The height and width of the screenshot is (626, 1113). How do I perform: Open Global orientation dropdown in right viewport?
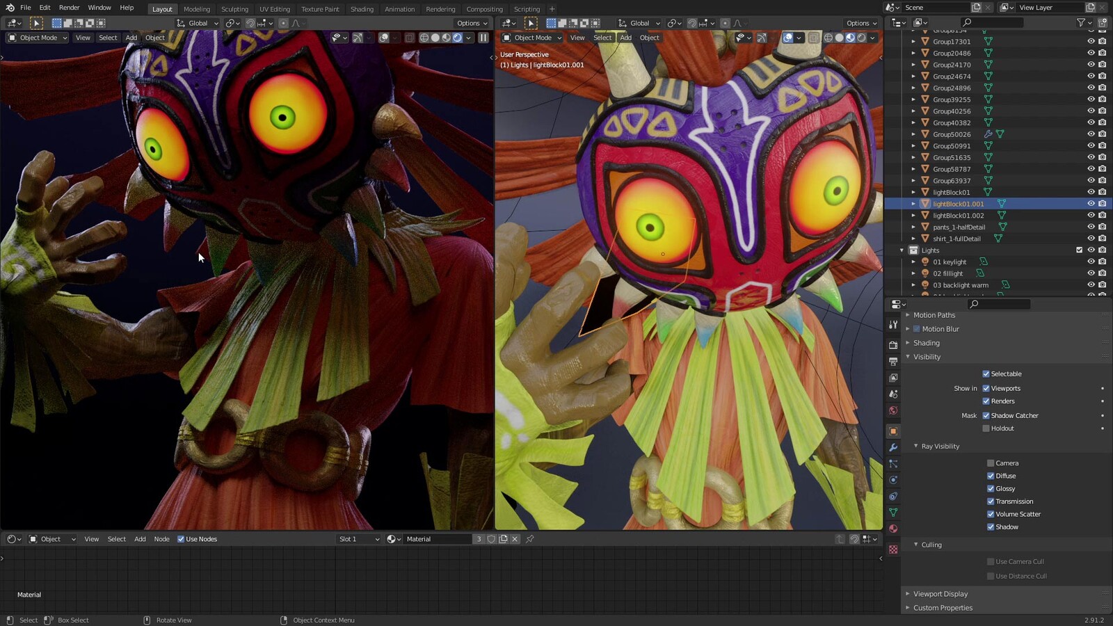point(639,23)
